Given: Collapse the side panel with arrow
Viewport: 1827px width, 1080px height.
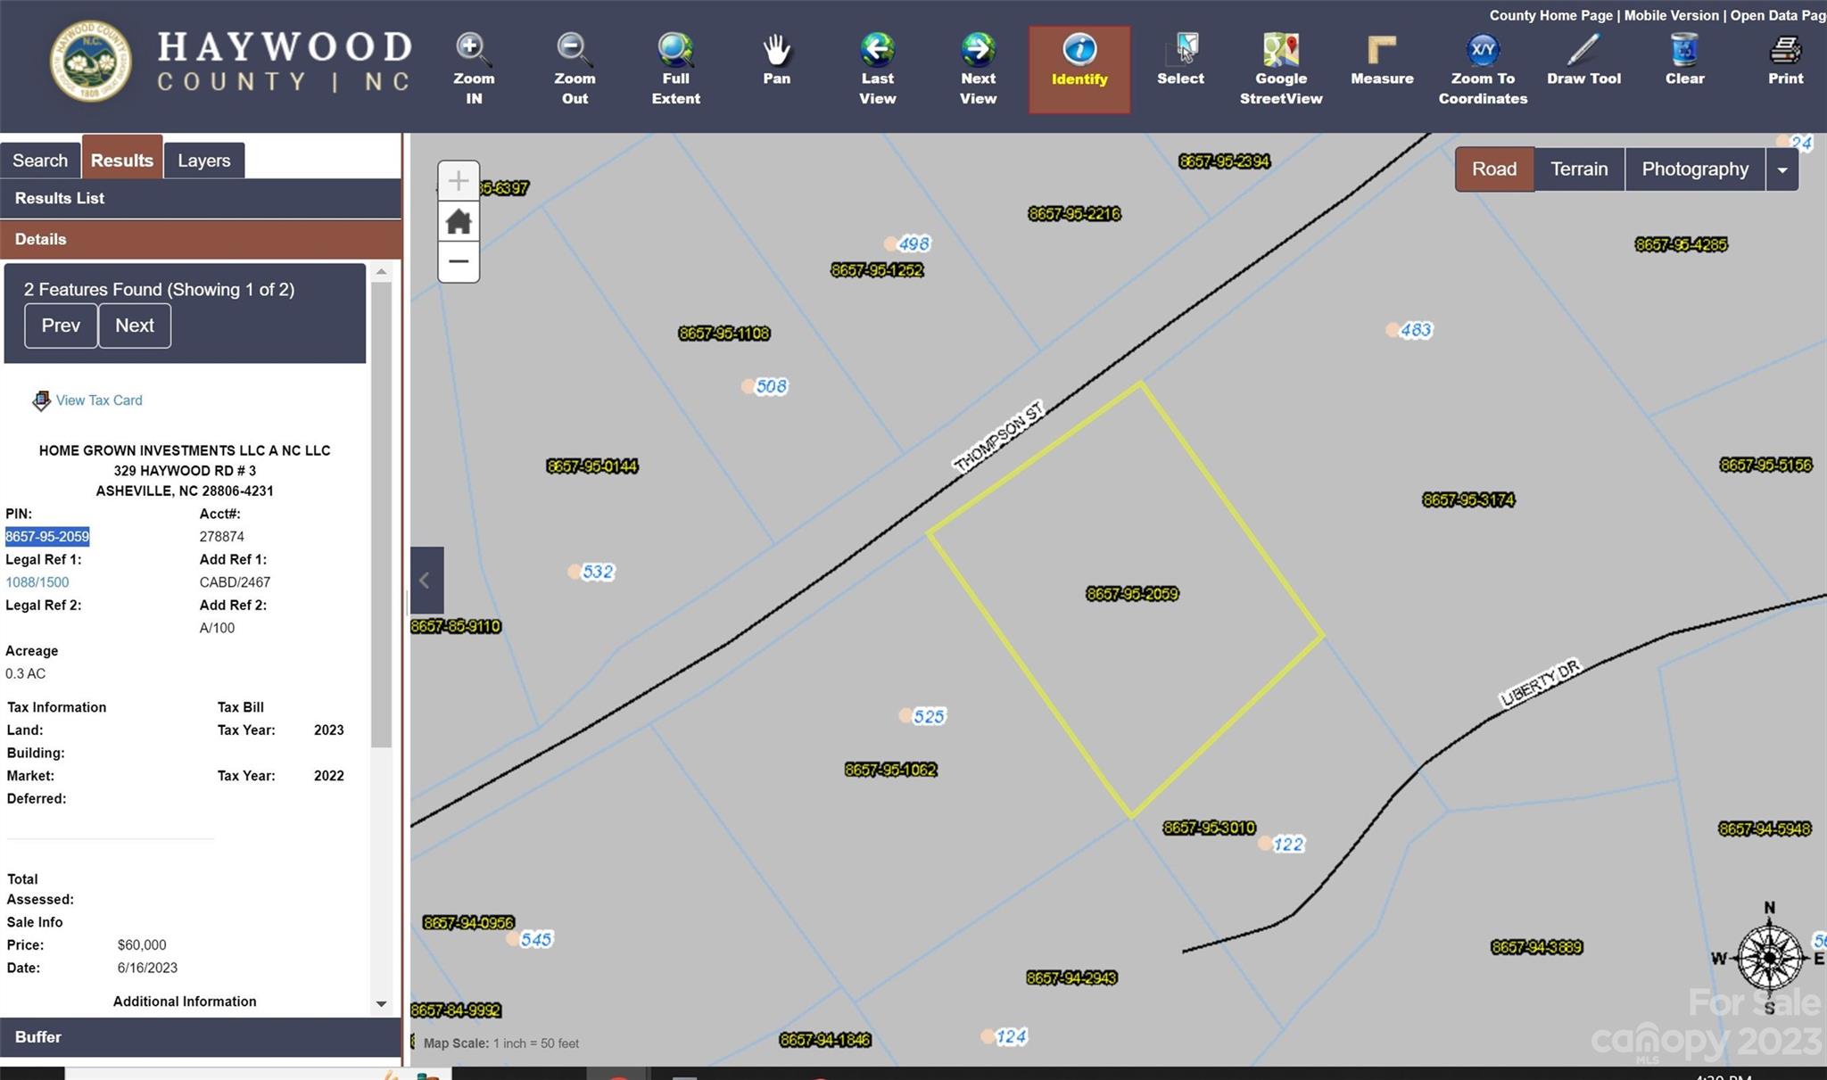Looking at the screenshot, I should [426, 581].
